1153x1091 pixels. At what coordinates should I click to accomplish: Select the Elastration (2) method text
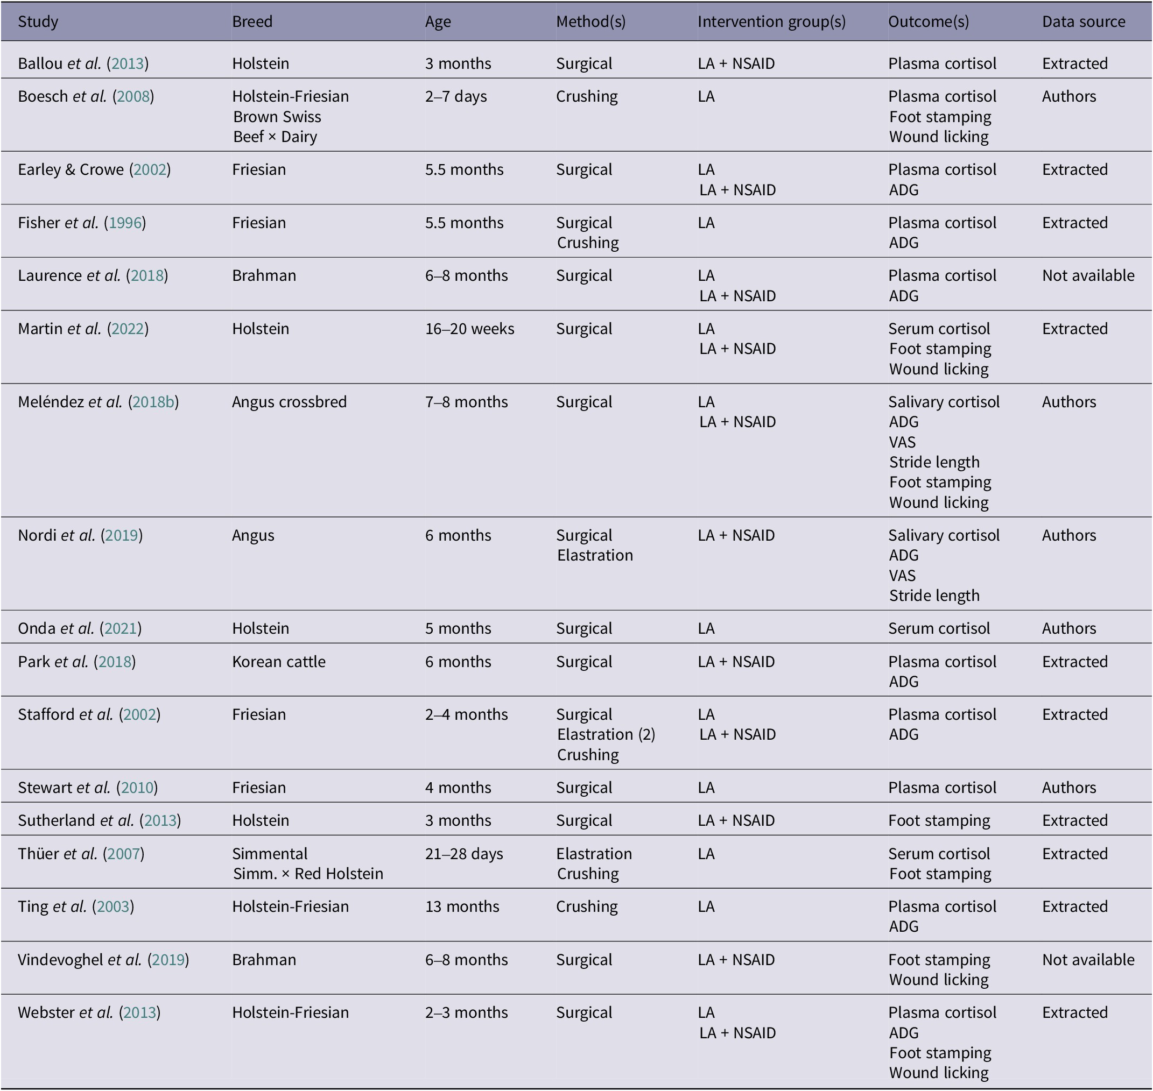606,734
